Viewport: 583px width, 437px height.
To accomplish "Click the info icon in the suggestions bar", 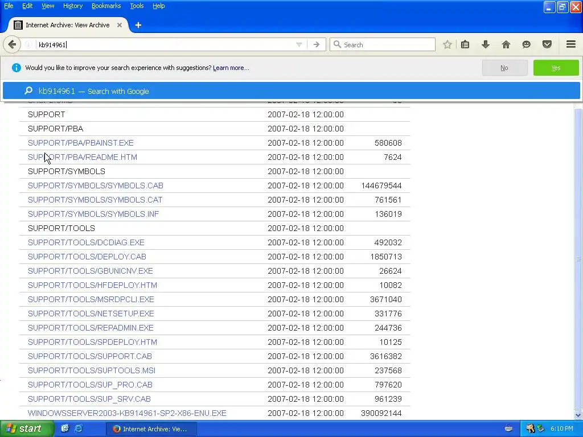I will coord(17,68).
